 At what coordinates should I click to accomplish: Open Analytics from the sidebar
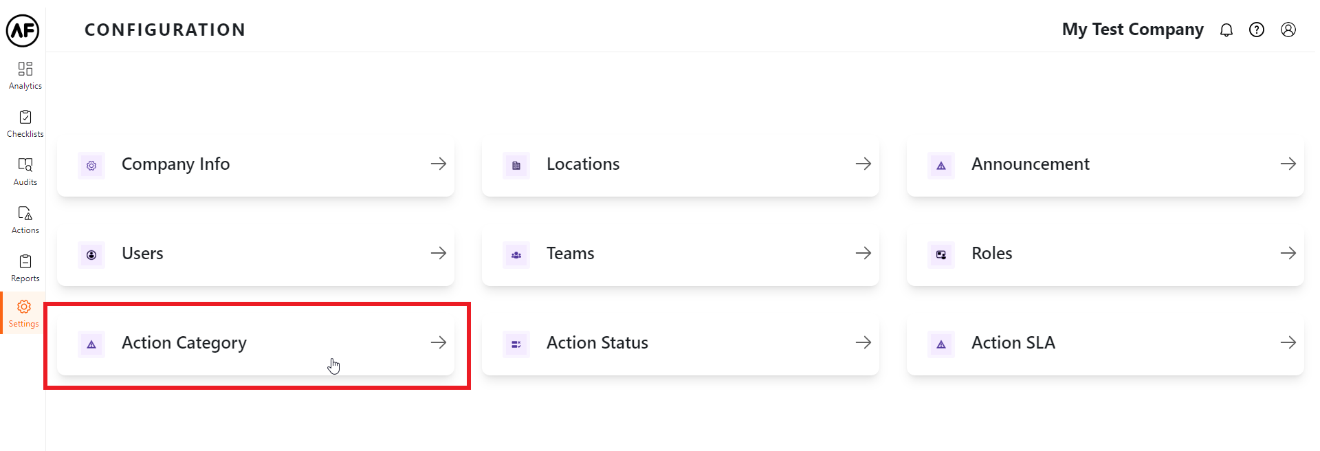[25, 75]
